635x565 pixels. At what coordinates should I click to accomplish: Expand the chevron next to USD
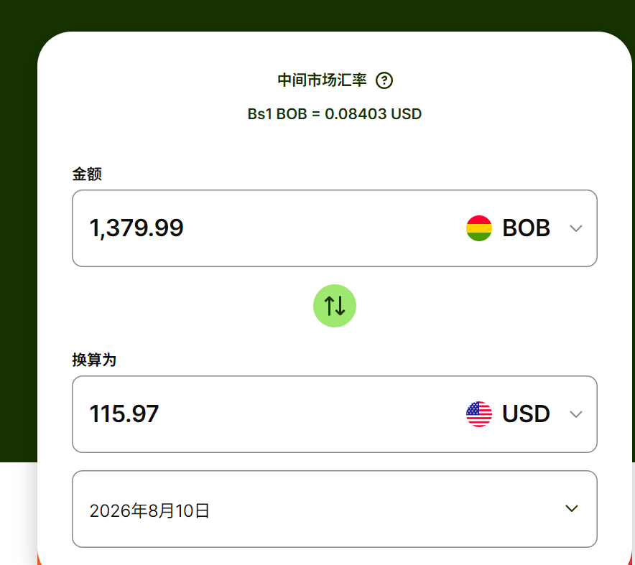pyautogui.click(x=575, y=414)
